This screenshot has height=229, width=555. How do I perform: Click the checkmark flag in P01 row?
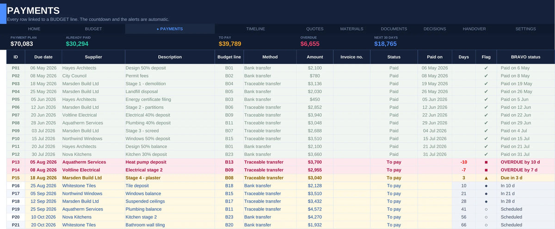pos(486,68)
